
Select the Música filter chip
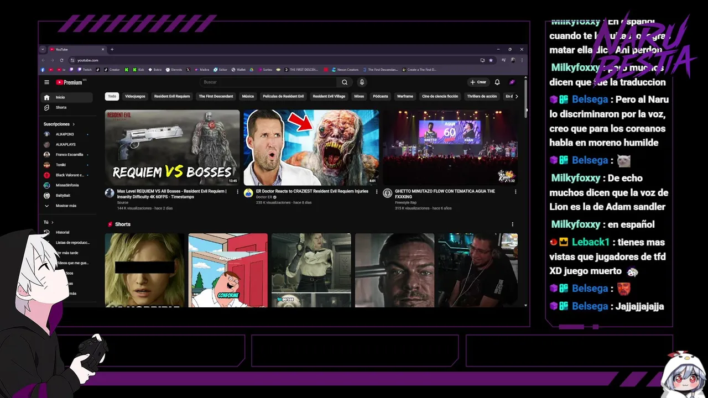248,96
